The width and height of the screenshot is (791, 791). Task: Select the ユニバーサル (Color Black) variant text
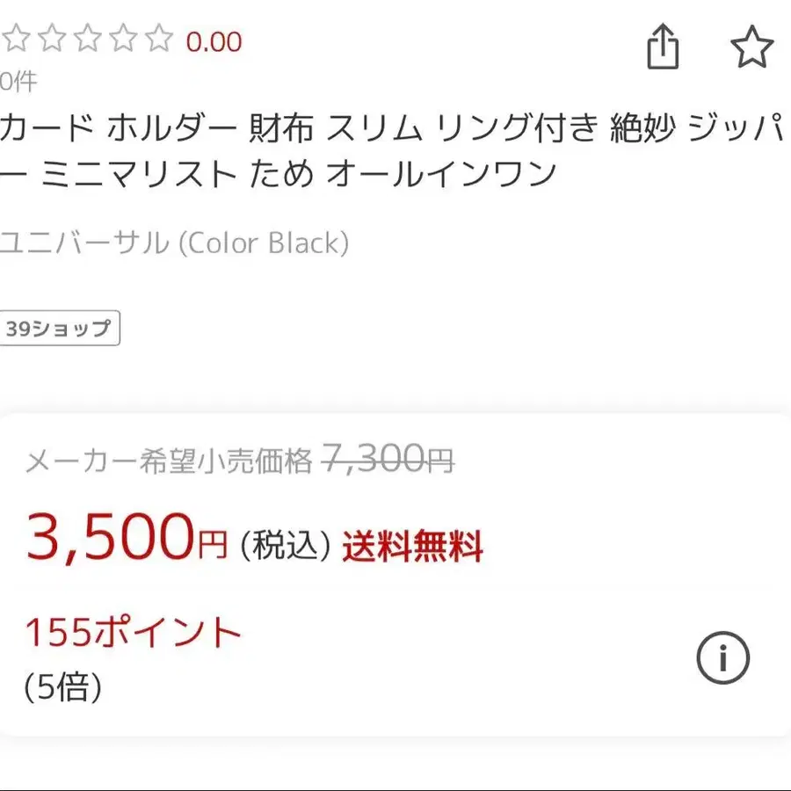(174, 243)
